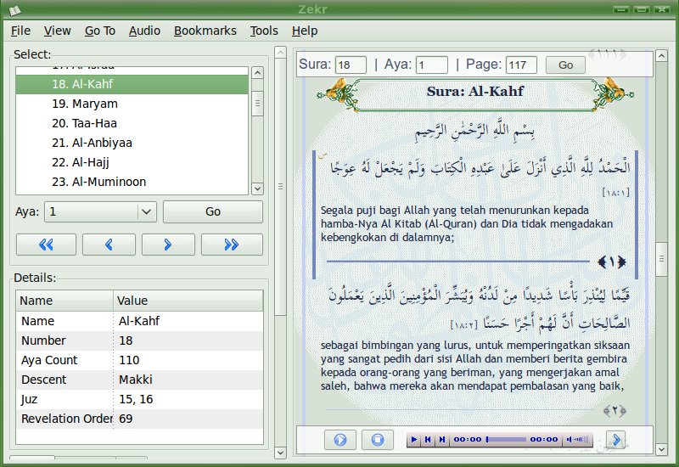Go to previous aya with single-left arrow

pyautogui.click(x=109, y=245)
